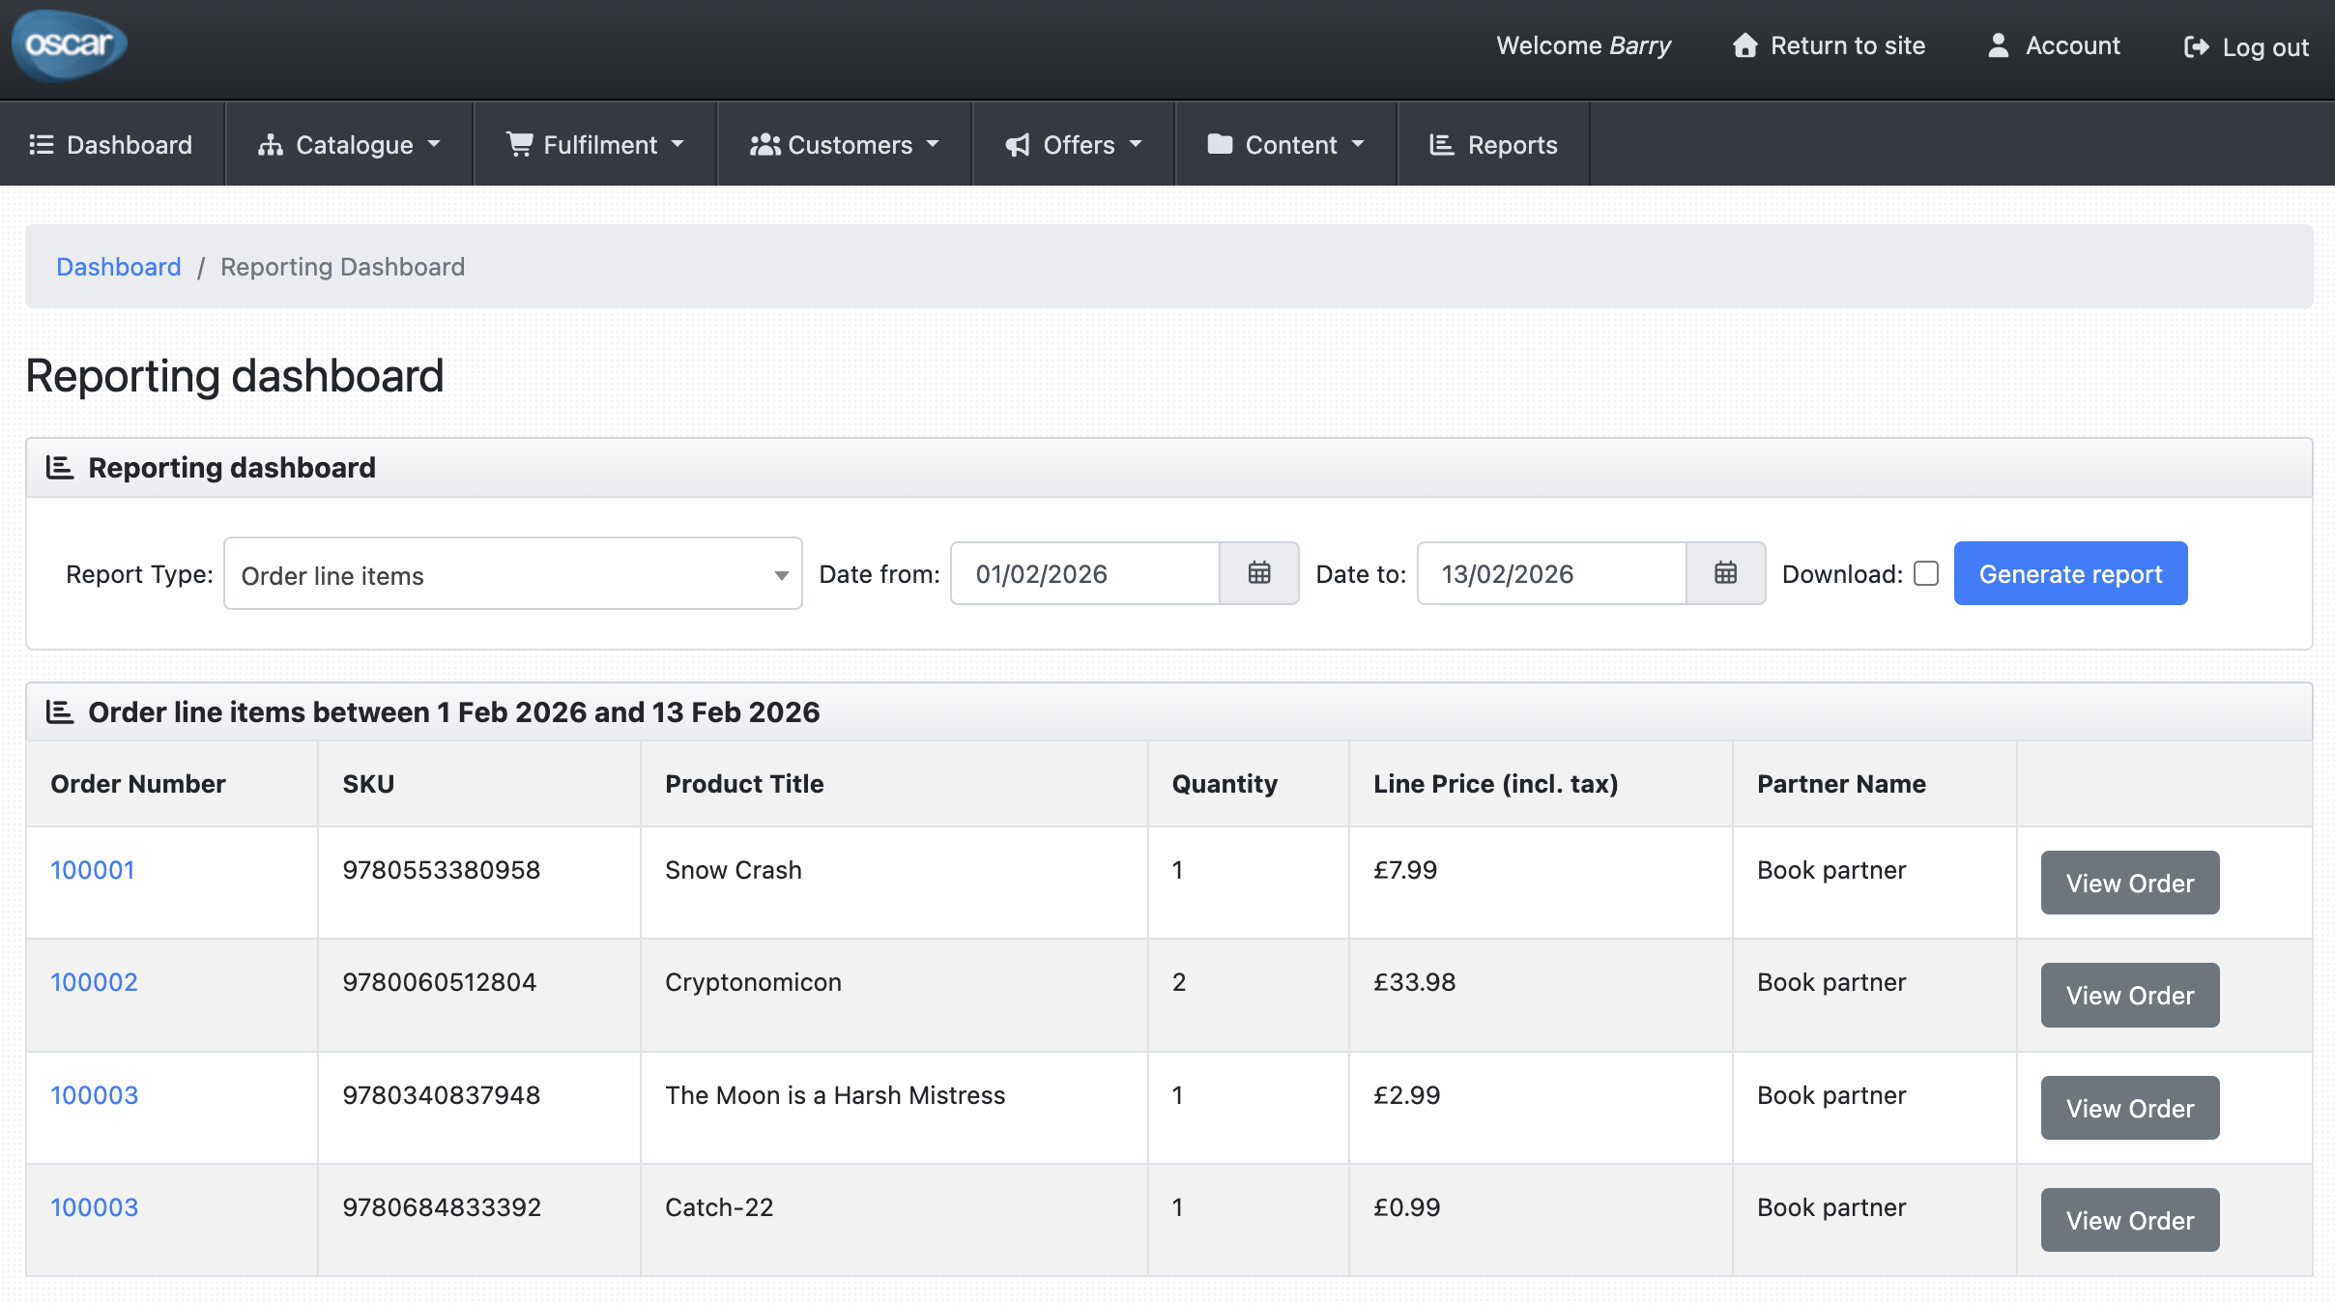The height and width of the screenshot is (1305, 2335).
Task: Open the Content navigation menu
Action: pyautogui.click(x=1285, y=145)
